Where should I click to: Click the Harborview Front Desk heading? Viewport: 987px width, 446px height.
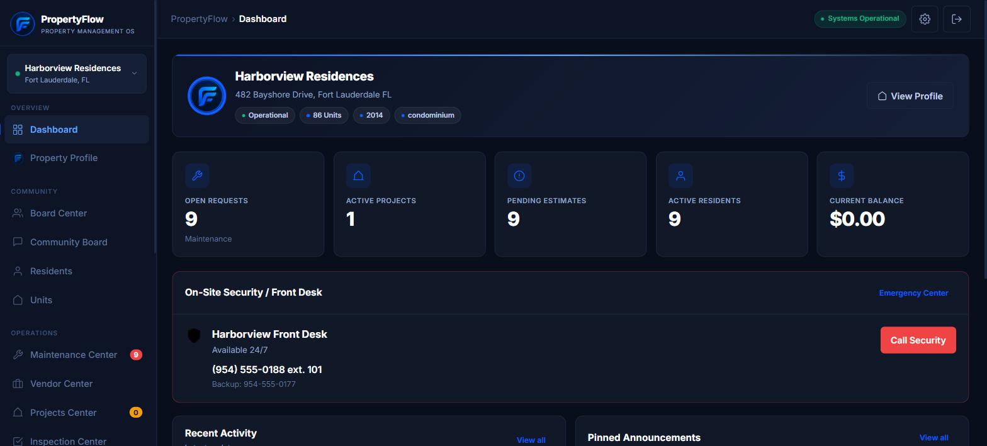point(269,334)
